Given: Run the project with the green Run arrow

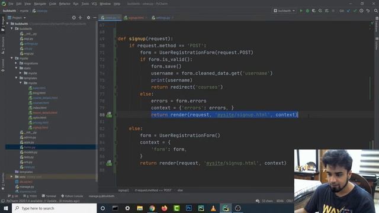Looking at the screenshot, I should pos(301,11).
